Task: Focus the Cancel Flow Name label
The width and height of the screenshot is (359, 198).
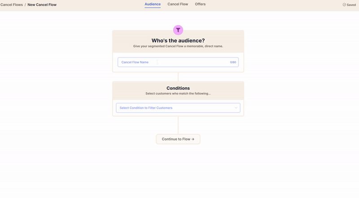Action: tap(135, 62)
